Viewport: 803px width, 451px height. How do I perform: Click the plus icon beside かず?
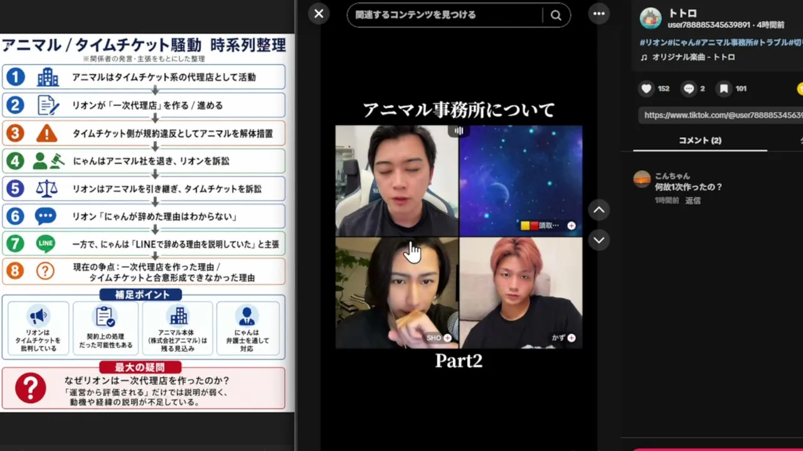572,338
